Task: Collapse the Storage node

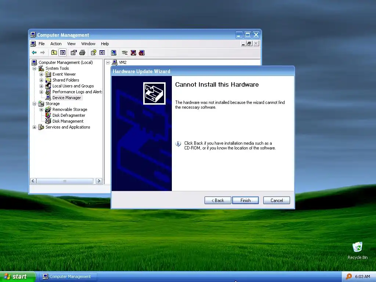Action: coord(34,104)
